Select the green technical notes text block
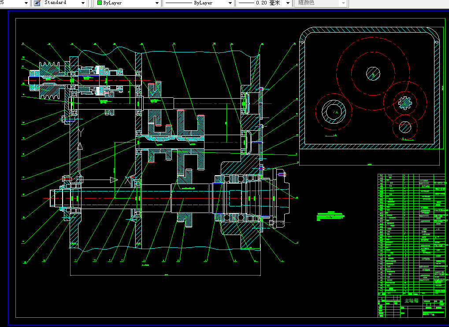This screenshot has width=449, height=327. pos(330,216)
